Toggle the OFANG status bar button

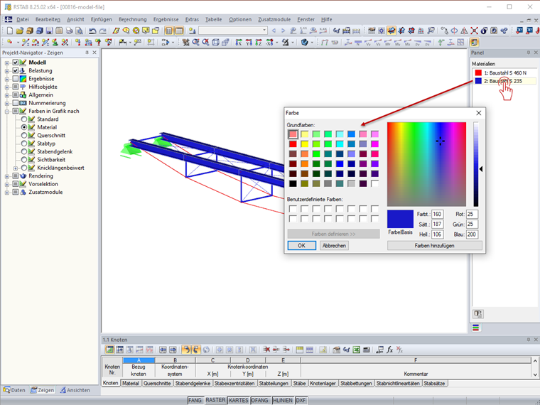(x=259, y=400)
